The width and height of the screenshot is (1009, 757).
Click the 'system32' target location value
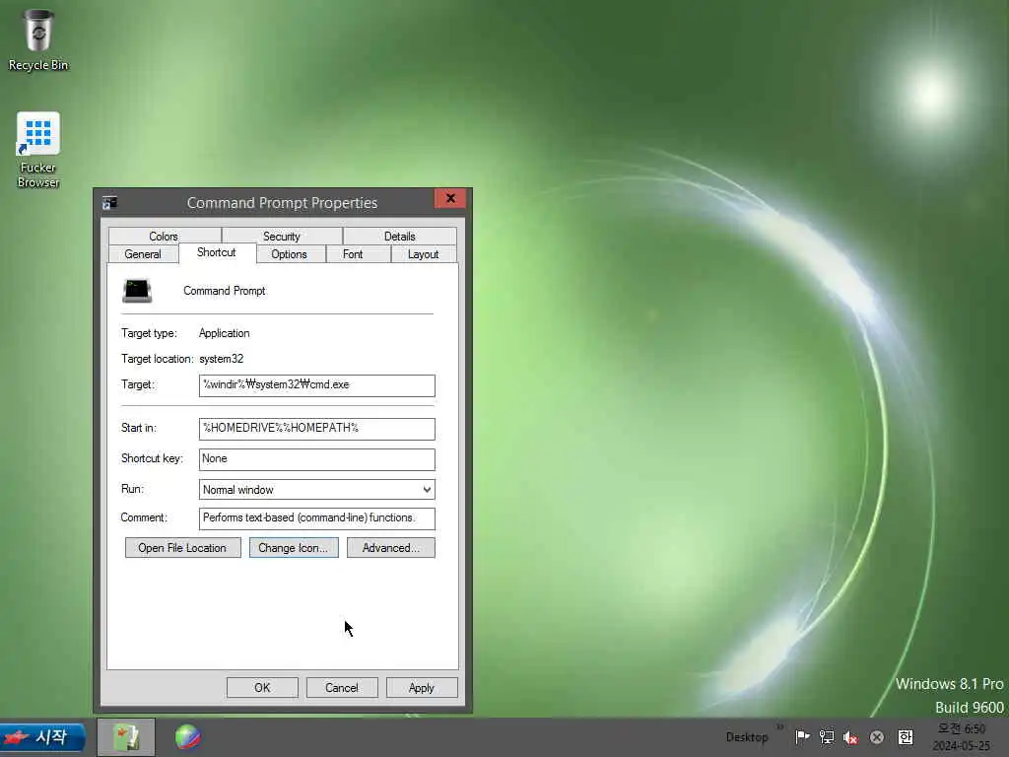pos(222,359)
